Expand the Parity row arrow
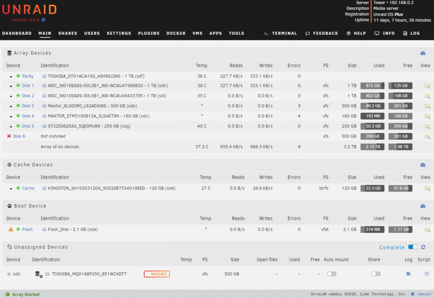This screenshot has width=434, height=298. click(x=11, y=77)
